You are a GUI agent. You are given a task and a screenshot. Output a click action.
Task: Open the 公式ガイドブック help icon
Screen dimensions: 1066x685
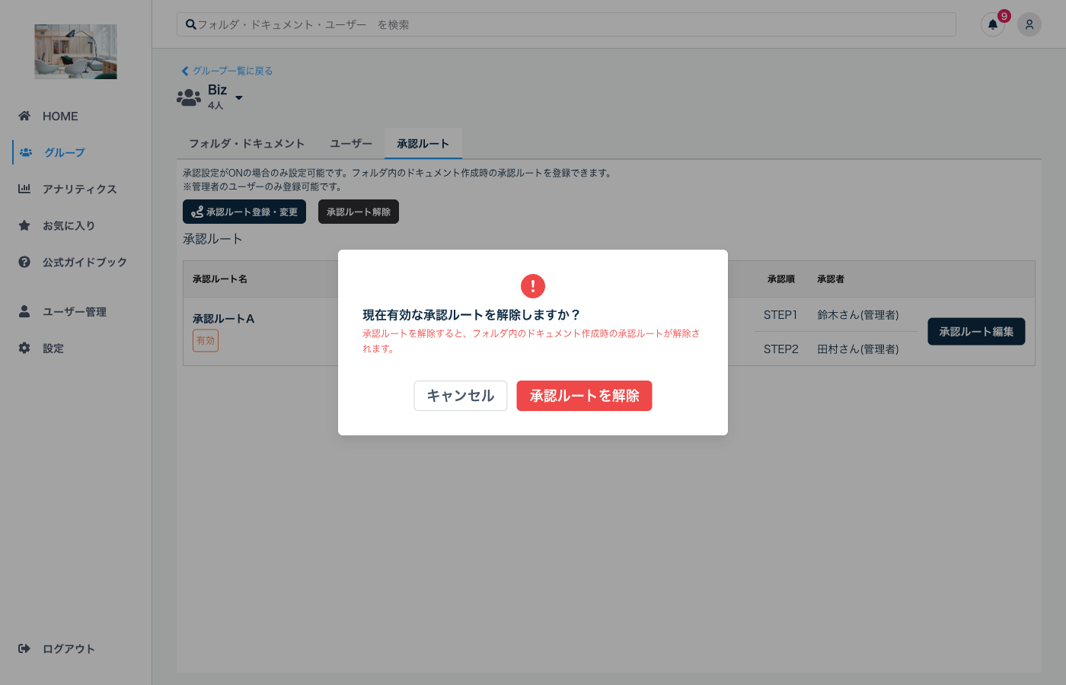(24, 262)
